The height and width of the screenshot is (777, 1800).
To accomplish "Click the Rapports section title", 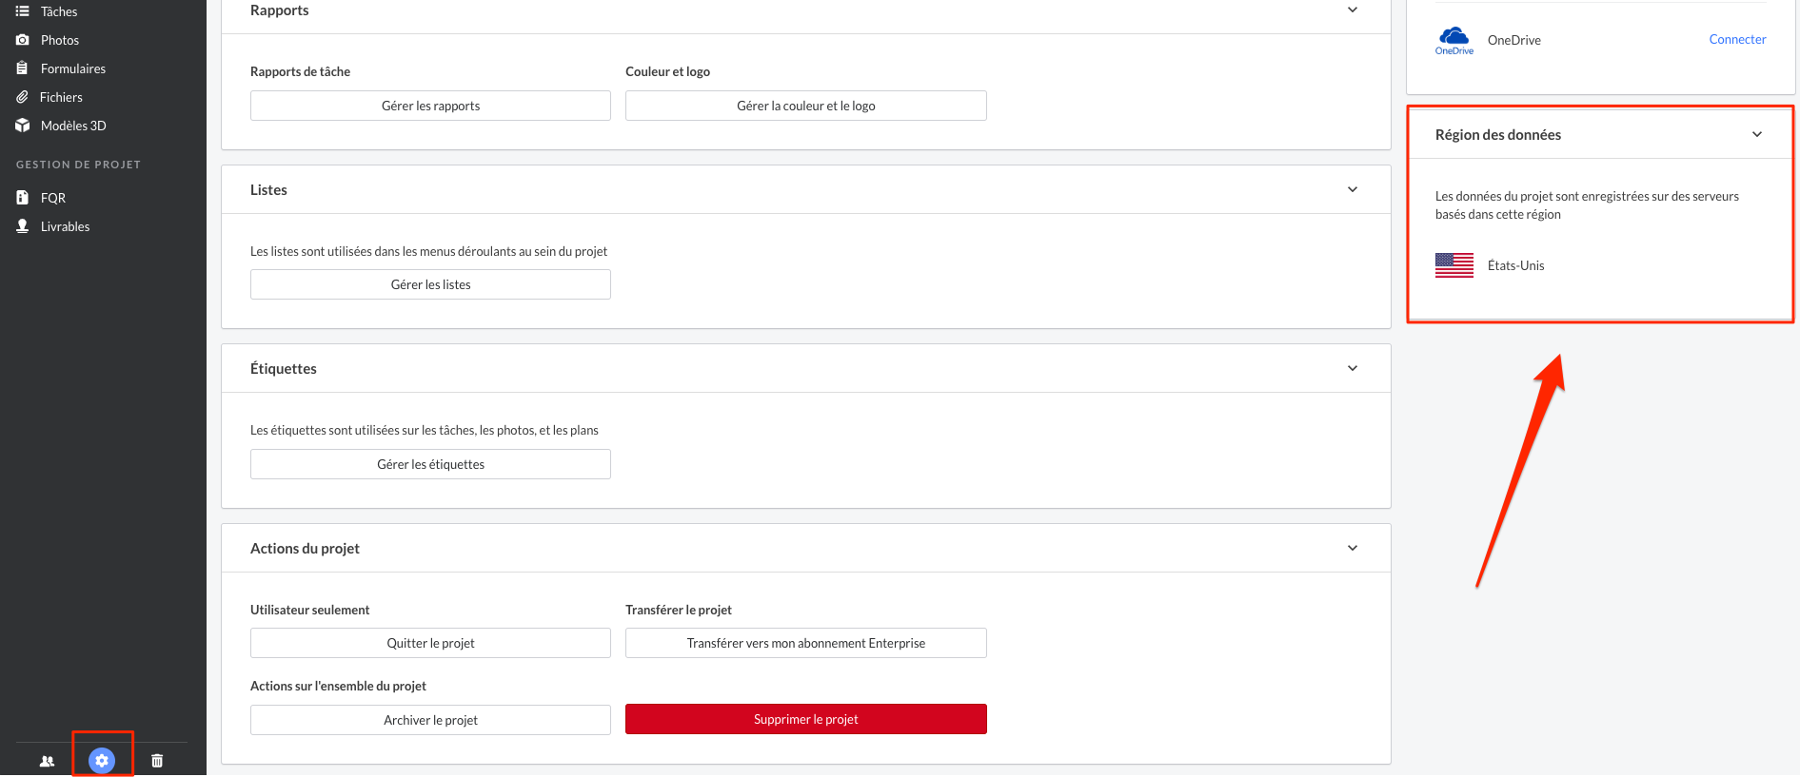I will [x=279, y=10].
